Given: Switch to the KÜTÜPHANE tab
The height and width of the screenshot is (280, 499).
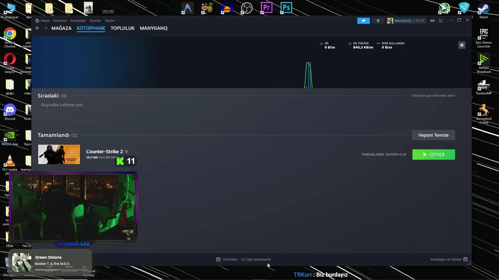Looking at the screenshot, I should click(x=91, y=28).
